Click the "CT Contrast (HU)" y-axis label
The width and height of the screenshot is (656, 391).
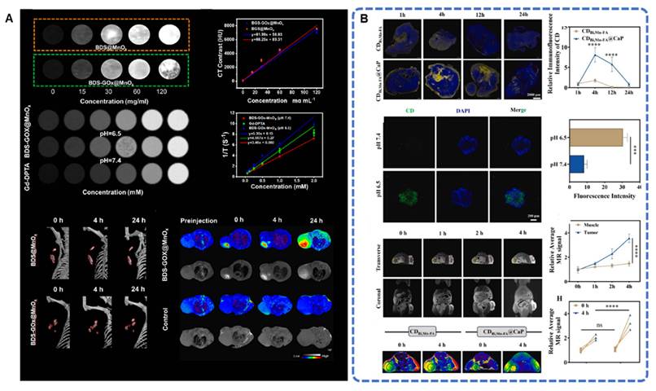pyautogui.click(x=220, y=54)
